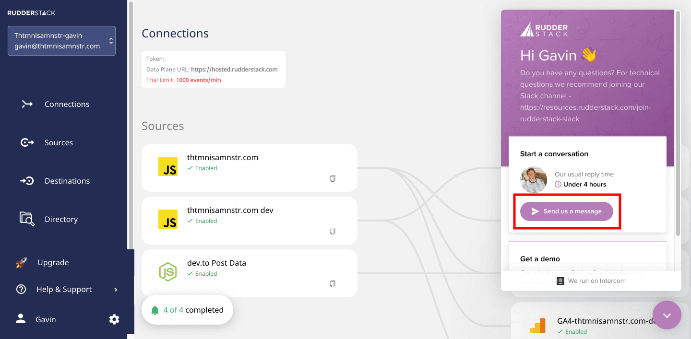Click the Upgrade rocket icon

[21, 263]
